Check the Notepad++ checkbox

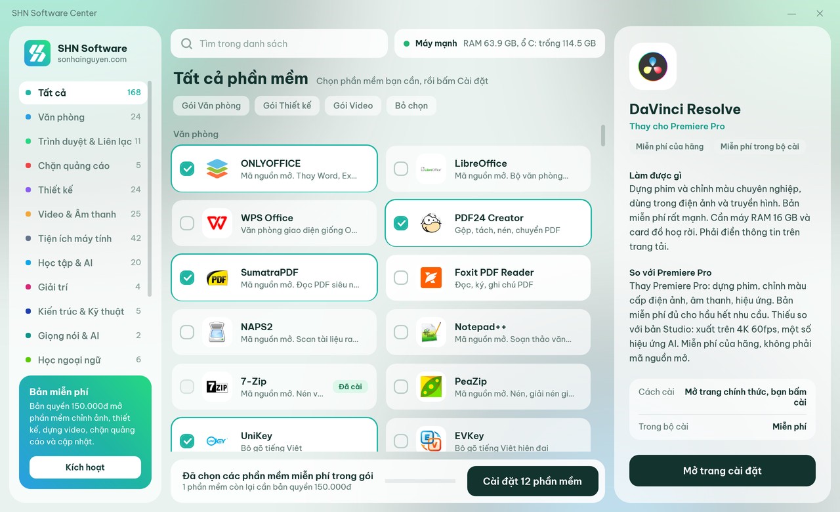click(401, 332)
